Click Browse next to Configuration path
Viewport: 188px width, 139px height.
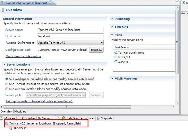[96, 50]
